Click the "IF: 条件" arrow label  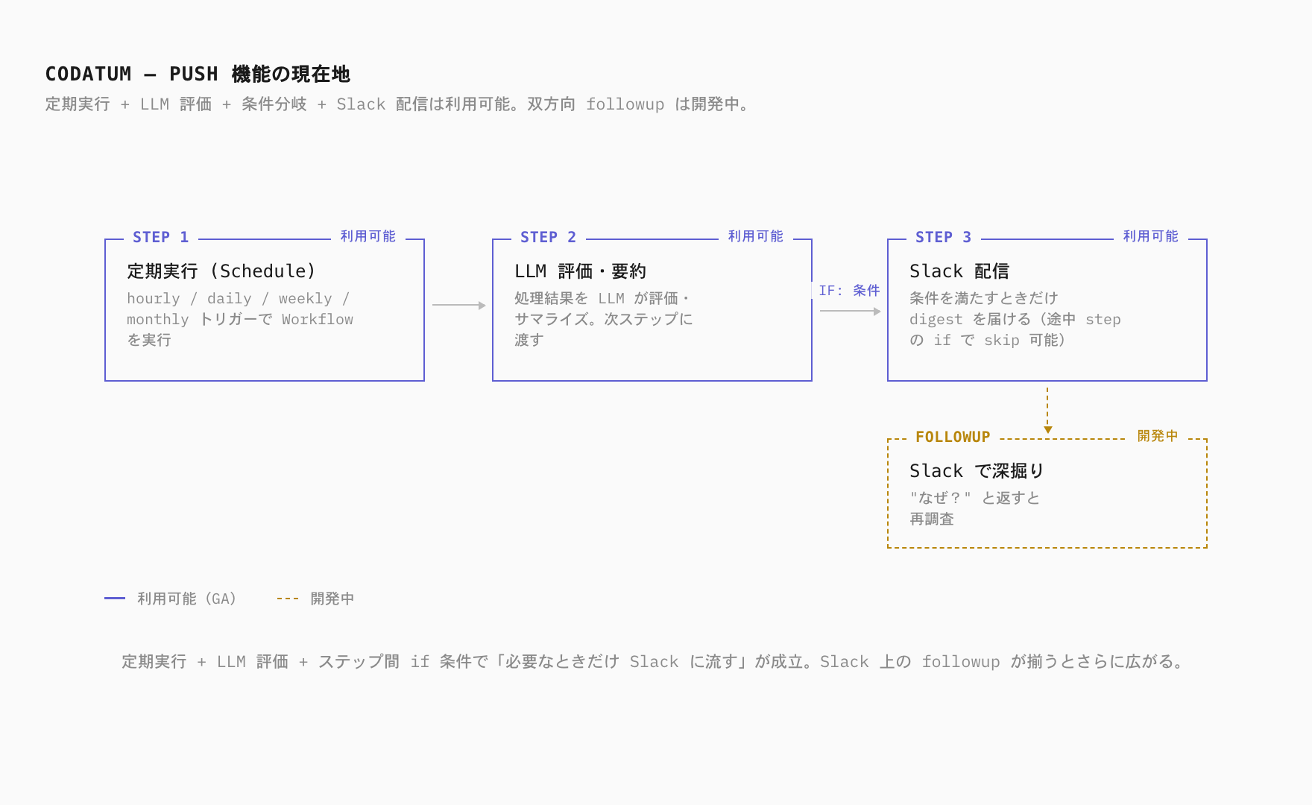(849, 291)
